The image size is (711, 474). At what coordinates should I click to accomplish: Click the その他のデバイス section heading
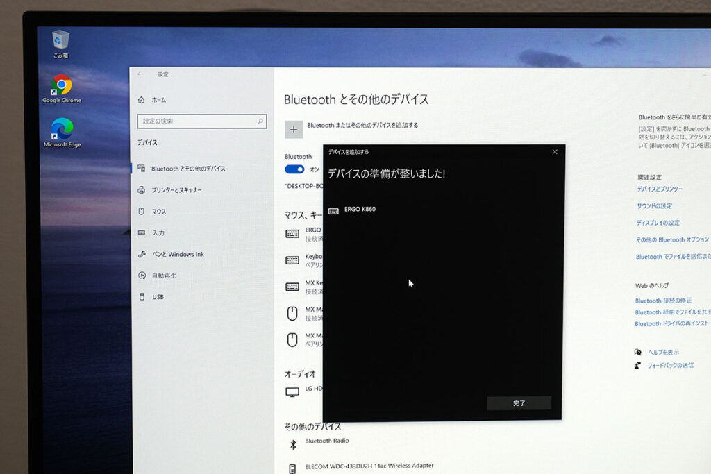312,426
